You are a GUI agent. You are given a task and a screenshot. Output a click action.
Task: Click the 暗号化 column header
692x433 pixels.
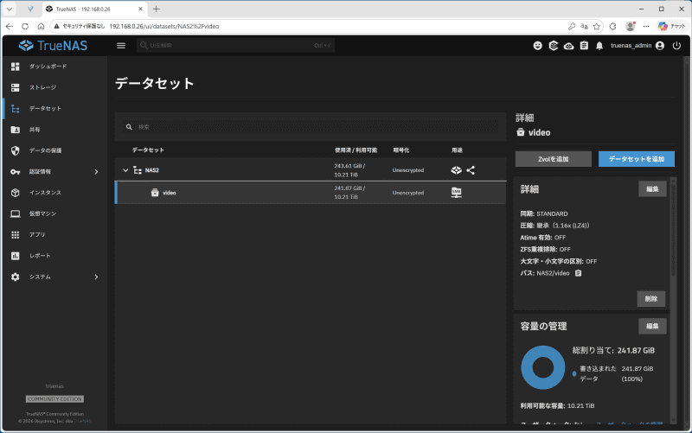pyautogui.click(x=401, y=150)
